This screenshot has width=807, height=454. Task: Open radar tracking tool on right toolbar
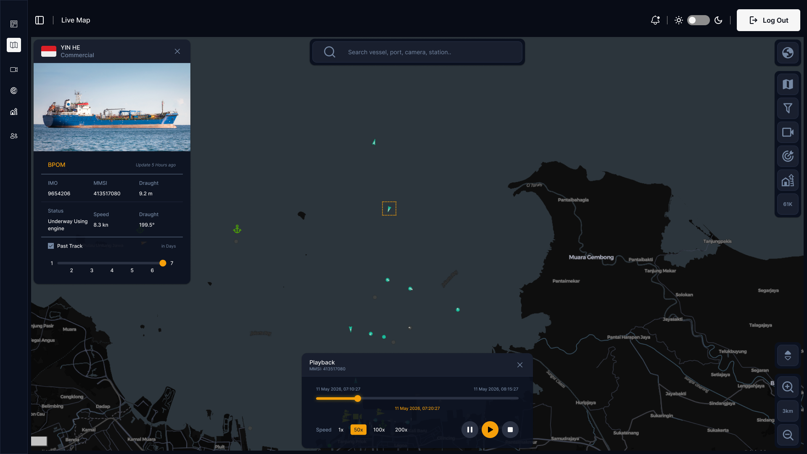pos(788,156)
